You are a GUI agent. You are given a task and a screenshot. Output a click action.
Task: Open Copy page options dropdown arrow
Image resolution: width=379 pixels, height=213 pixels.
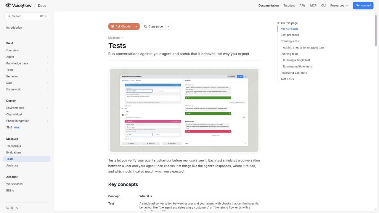pos(168,26)
